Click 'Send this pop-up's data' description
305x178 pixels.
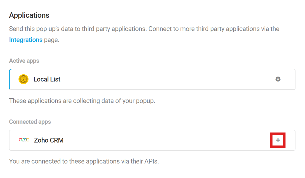click(x=144, y=34)
